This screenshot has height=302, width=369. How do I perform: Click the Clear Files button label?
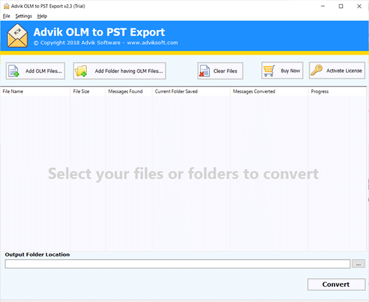point(225,71)
